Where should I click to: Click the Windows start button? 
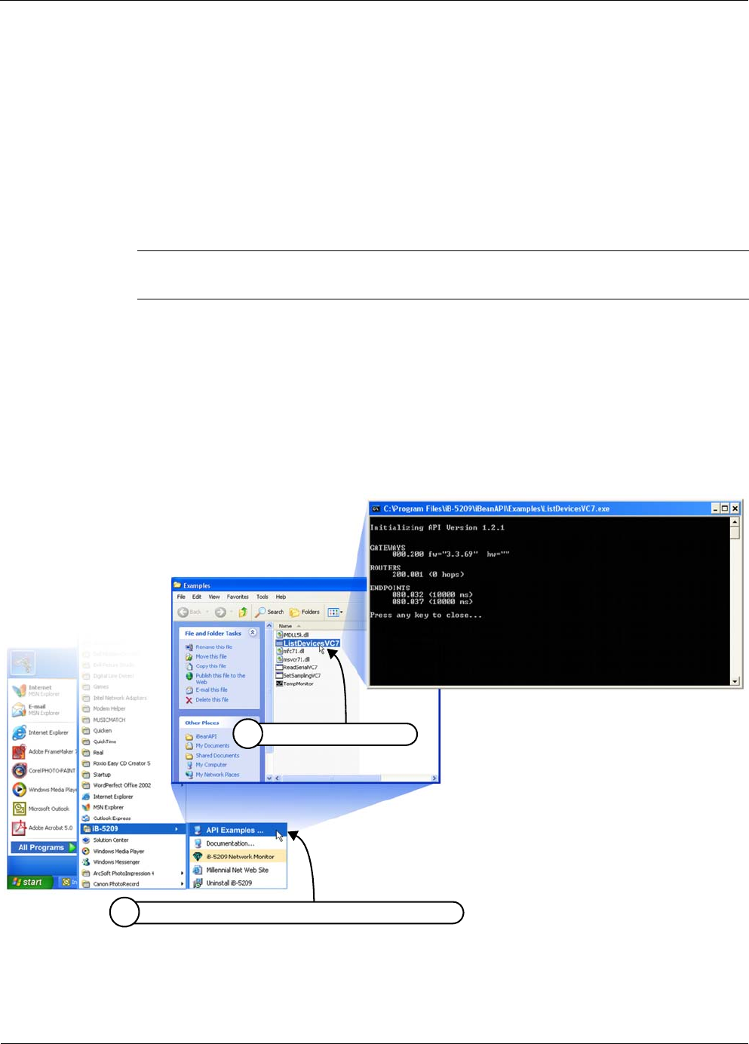pyautogui.click(x=30, y=882)
